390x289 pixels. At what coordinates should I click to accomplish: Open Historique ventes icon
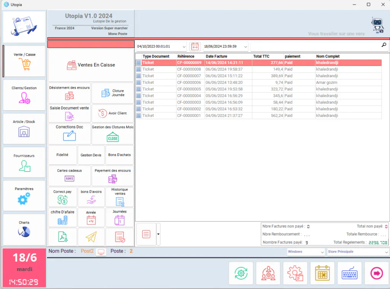pyautogui.click(x=120, y=202)
